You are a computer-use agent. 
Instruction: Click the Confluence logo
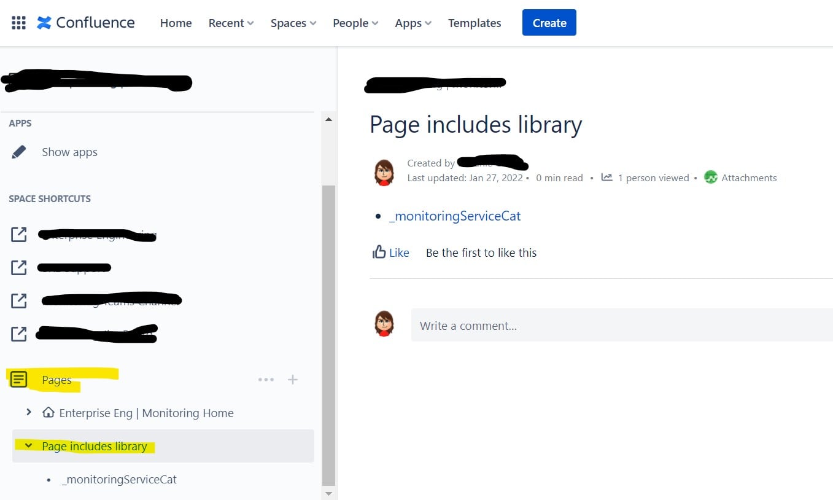pyautogui.click(x=86, y=23)
